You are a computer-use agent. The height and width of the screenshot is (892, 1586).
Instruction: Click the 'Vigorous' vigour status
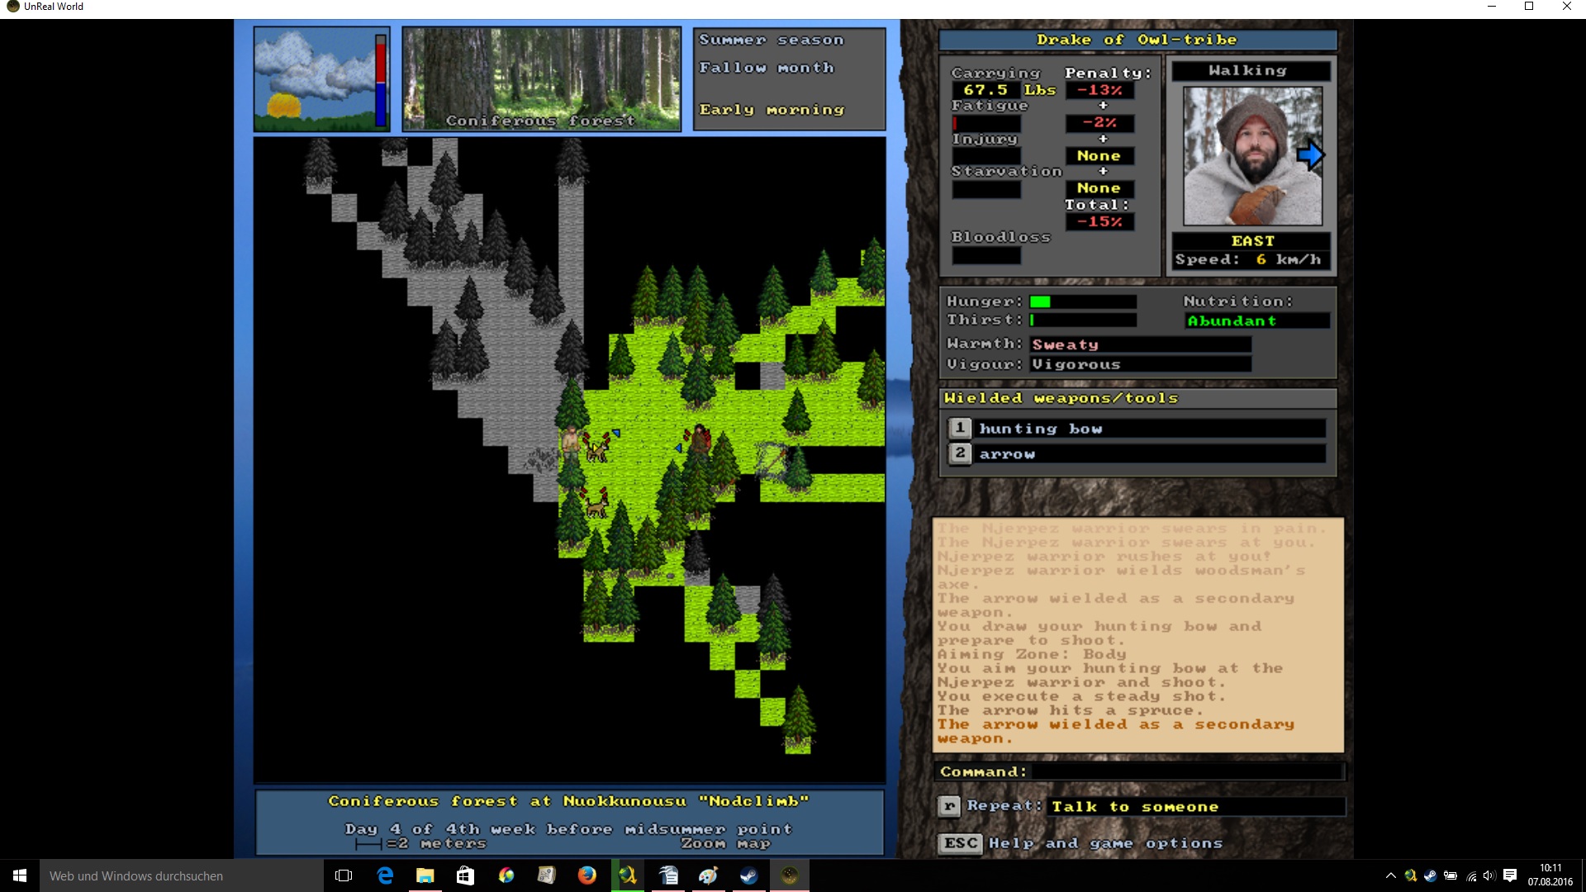pos(1140,364)
